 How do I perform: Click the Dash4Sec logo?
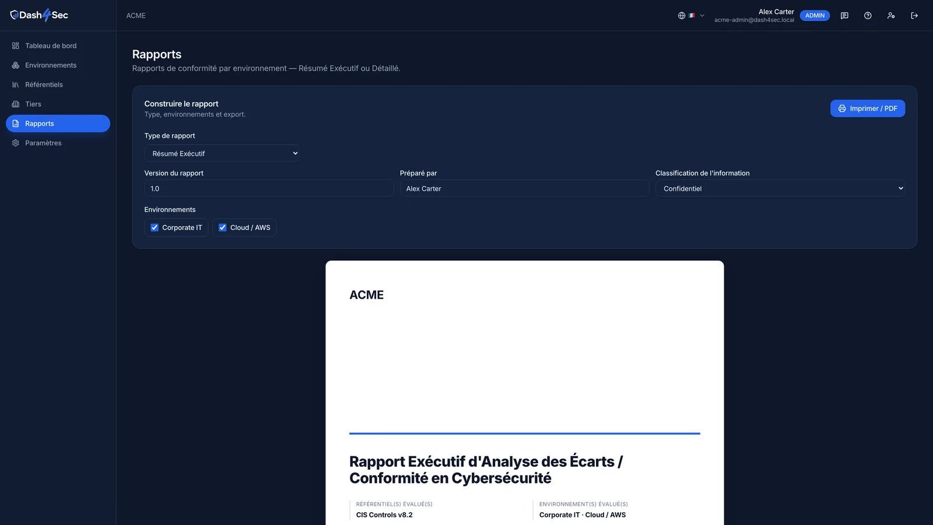tap(39, 15)
